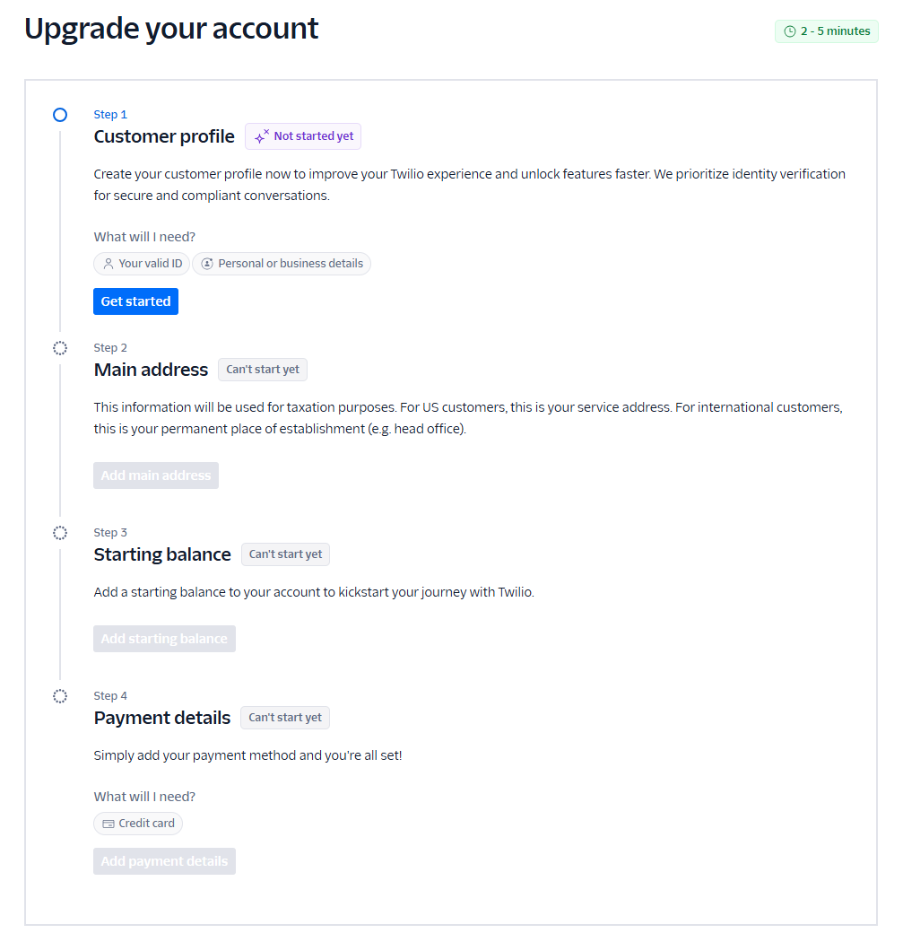This screenshot has height=942, width=903.
Task: Click the Can't start yet badge beside Main address
Action: (x=262, y=369)
